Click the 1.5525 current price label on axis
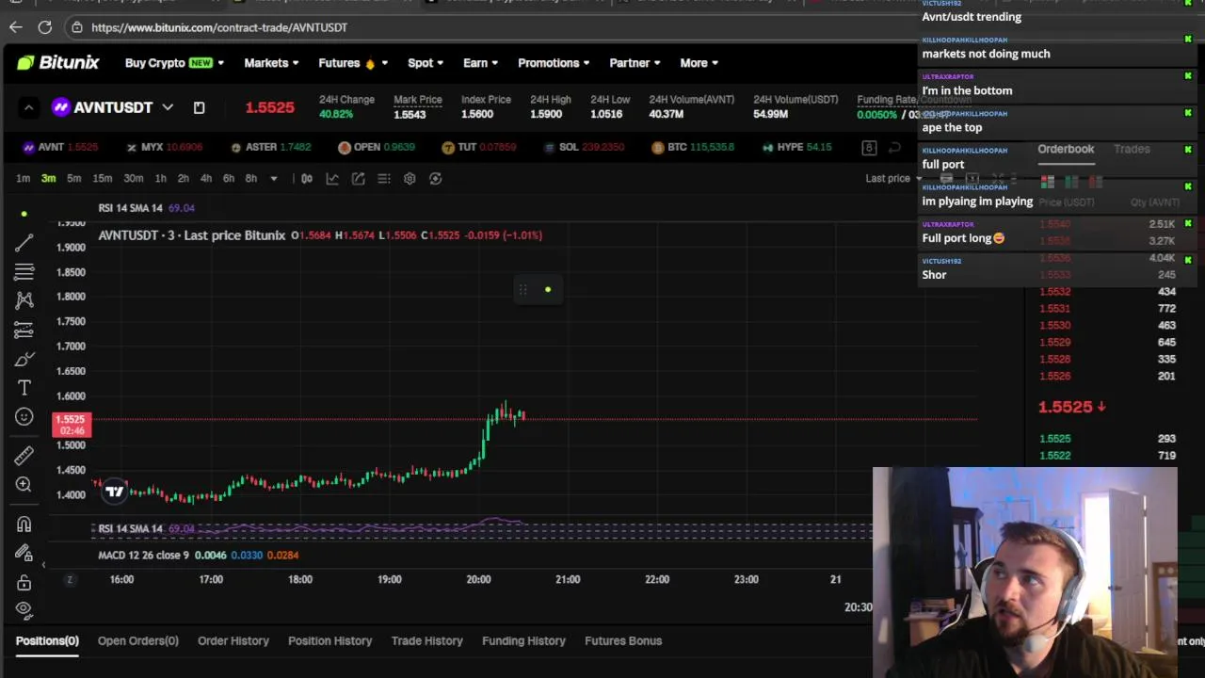 point(72,425)
